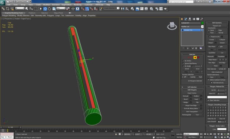The width and height of the screenshot is (230, 139).
Task: Select the Face constraint radio button
Action: [x=209, y=33]
